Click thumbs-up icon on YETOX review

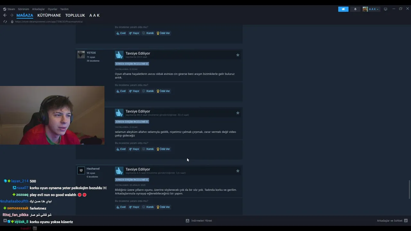[119, 55]
